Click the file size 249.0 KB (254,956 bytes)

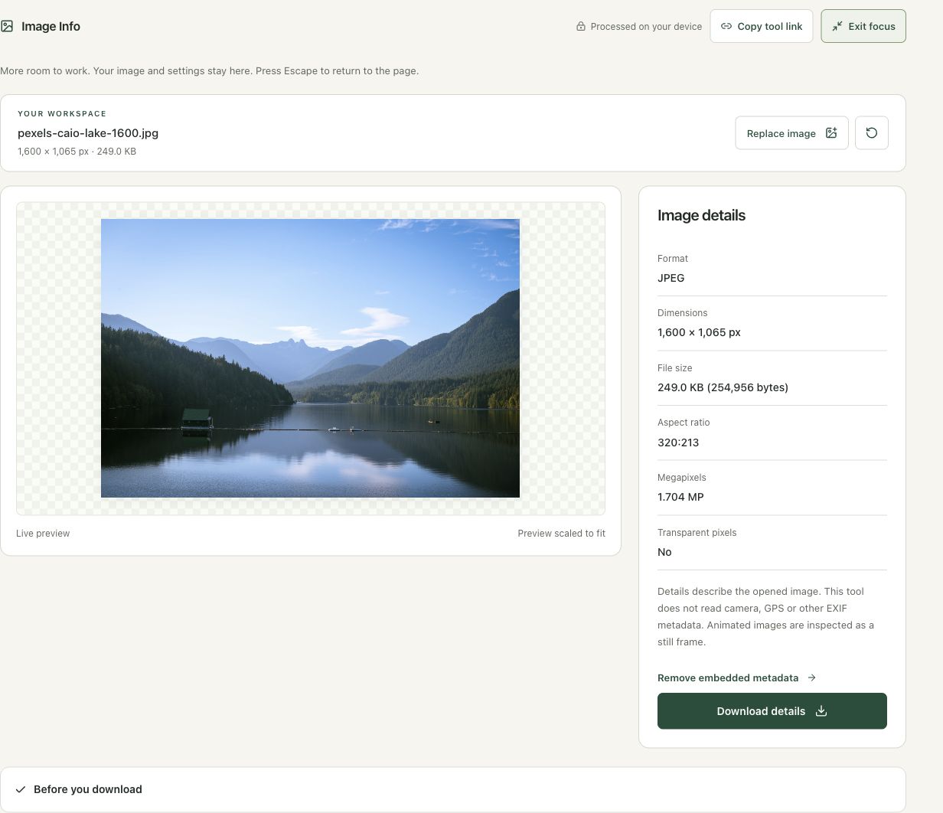pos(723,387)
